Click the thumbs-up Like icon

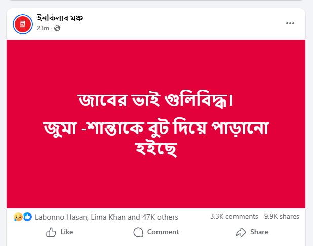click(x=51, y=232)
